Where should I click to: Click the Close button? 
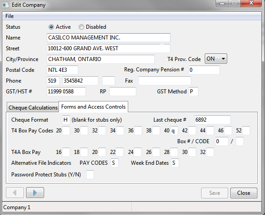click(244, 193)
